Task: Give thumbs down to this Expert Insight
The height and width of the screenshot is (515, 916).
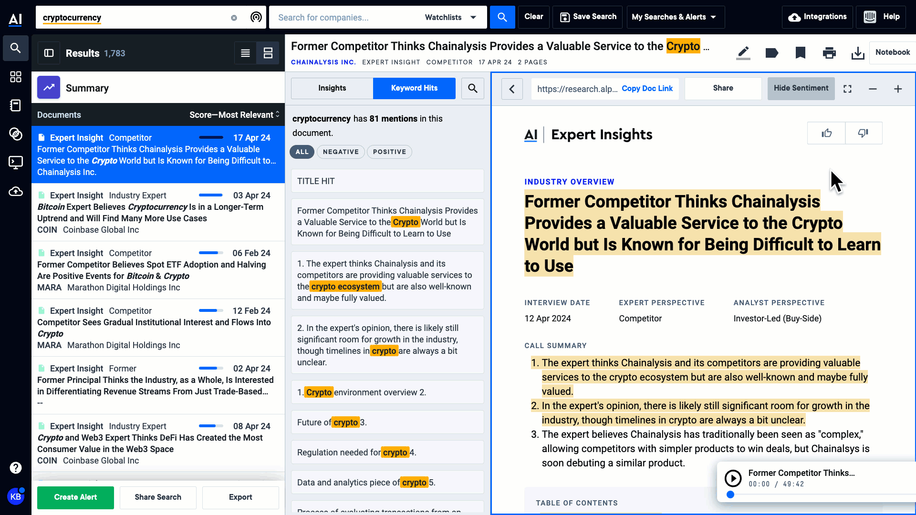Action: tap(864, 133)
